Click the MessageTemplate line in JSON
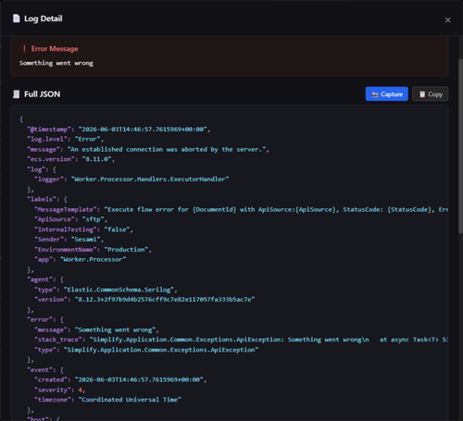This screenshot has width=463, height=421. [x=241, y=209]
